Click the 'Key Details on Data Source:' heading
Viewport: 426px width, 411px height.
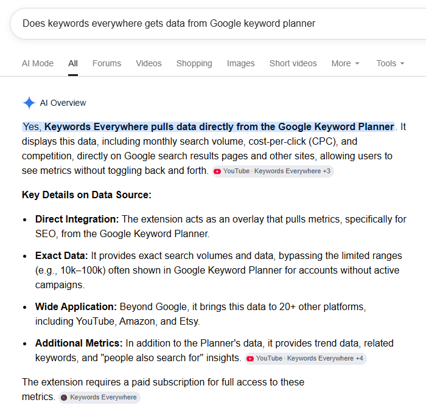point(86,195)
